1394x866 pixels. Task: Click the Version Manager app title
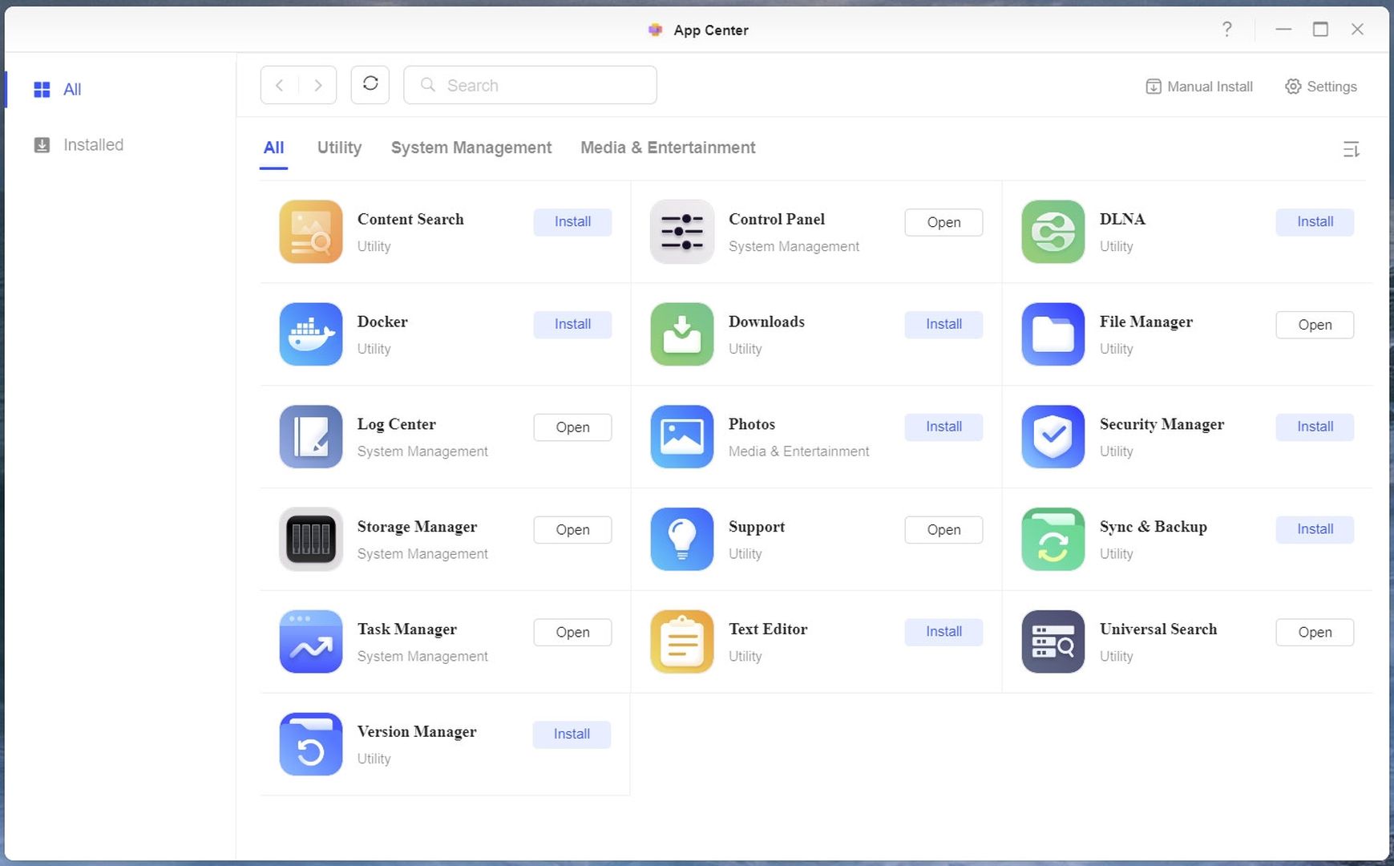coord(417,732)
